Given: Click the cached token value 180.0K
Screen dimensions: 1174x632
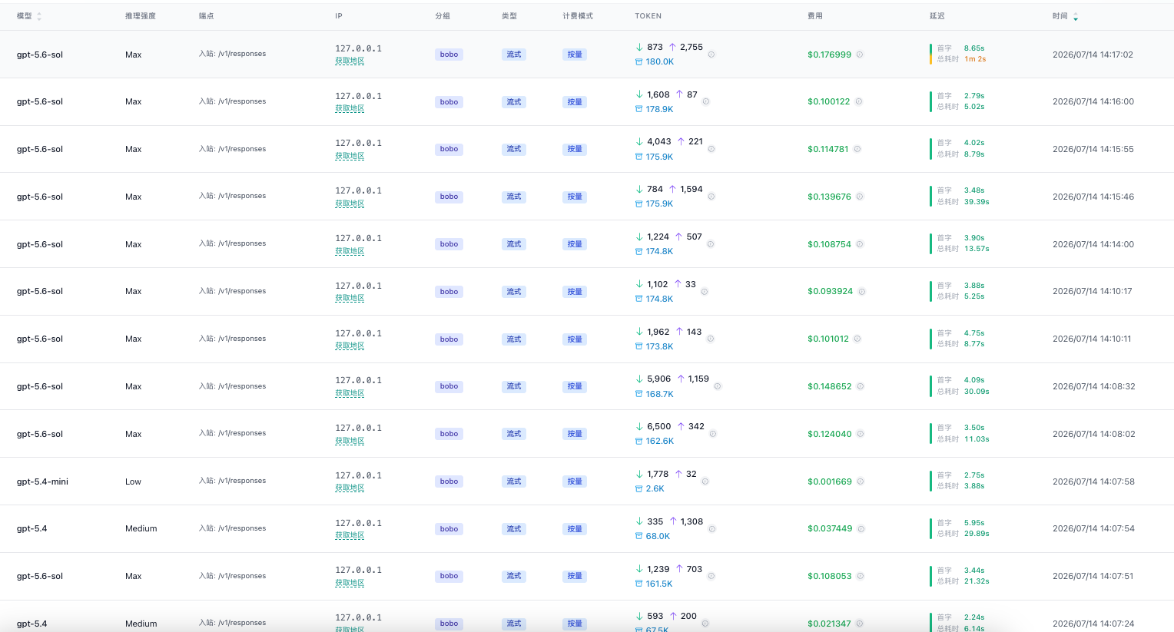Looking at the screenshot, I should 660,61.
